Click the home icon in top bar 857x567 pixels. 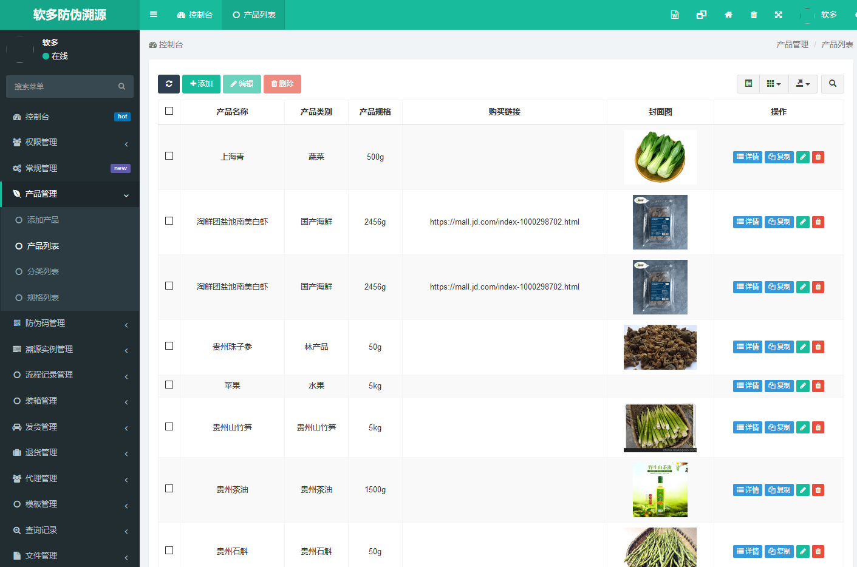pos(728,15)
